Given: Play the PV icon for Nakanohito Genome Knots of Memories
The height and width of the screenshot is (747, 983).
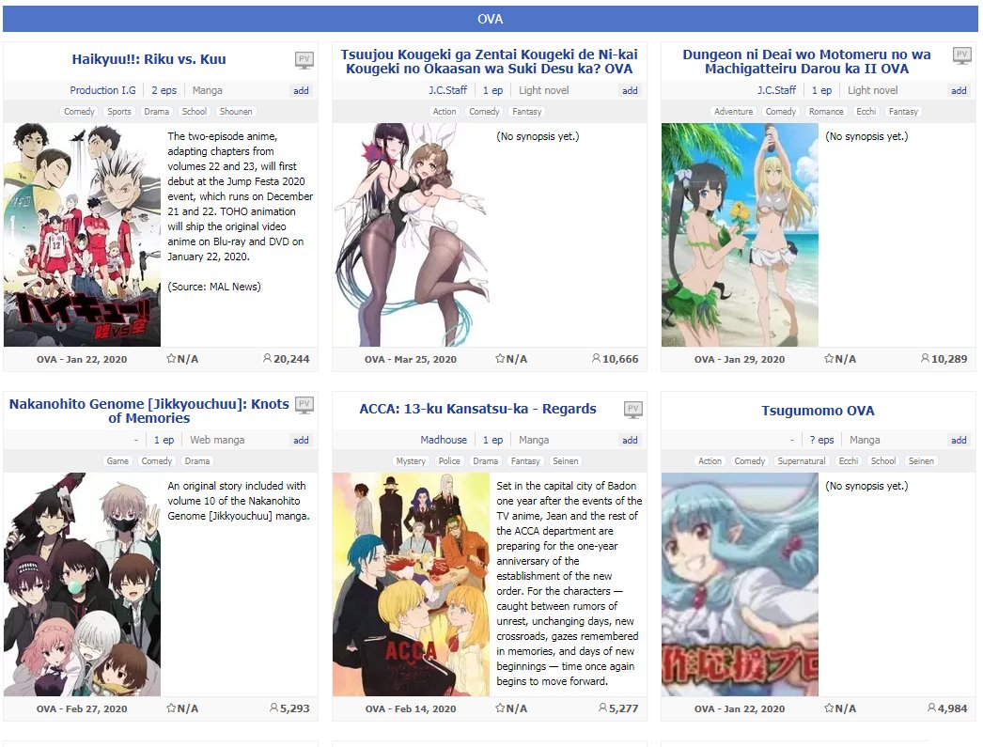Looking at the screenshot, I should coord(304,405).
